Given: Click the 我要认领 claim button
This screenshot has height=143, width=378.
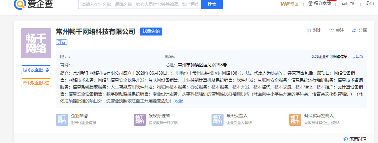Looking at the screenshot, I should click(x=151, y=32).
